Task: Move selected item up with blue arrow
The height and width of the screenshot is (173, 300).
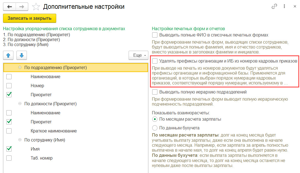Action: [8, 55]
